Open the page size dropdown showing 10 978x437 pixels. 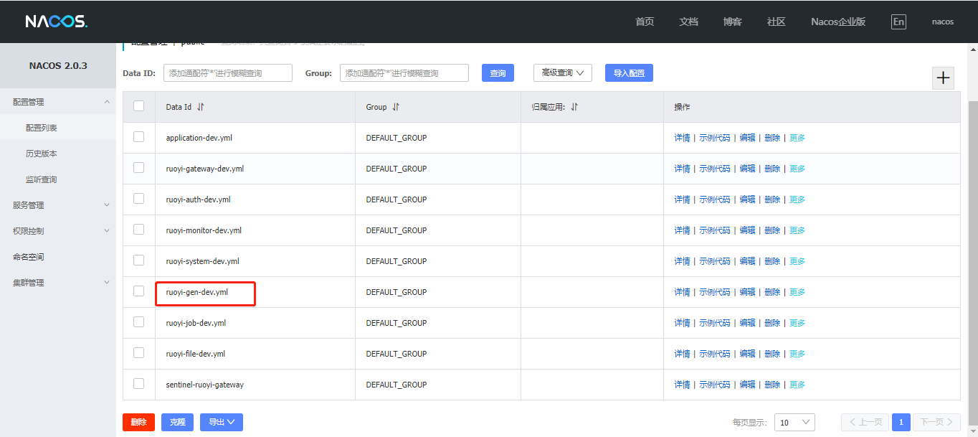click(794, 423)
